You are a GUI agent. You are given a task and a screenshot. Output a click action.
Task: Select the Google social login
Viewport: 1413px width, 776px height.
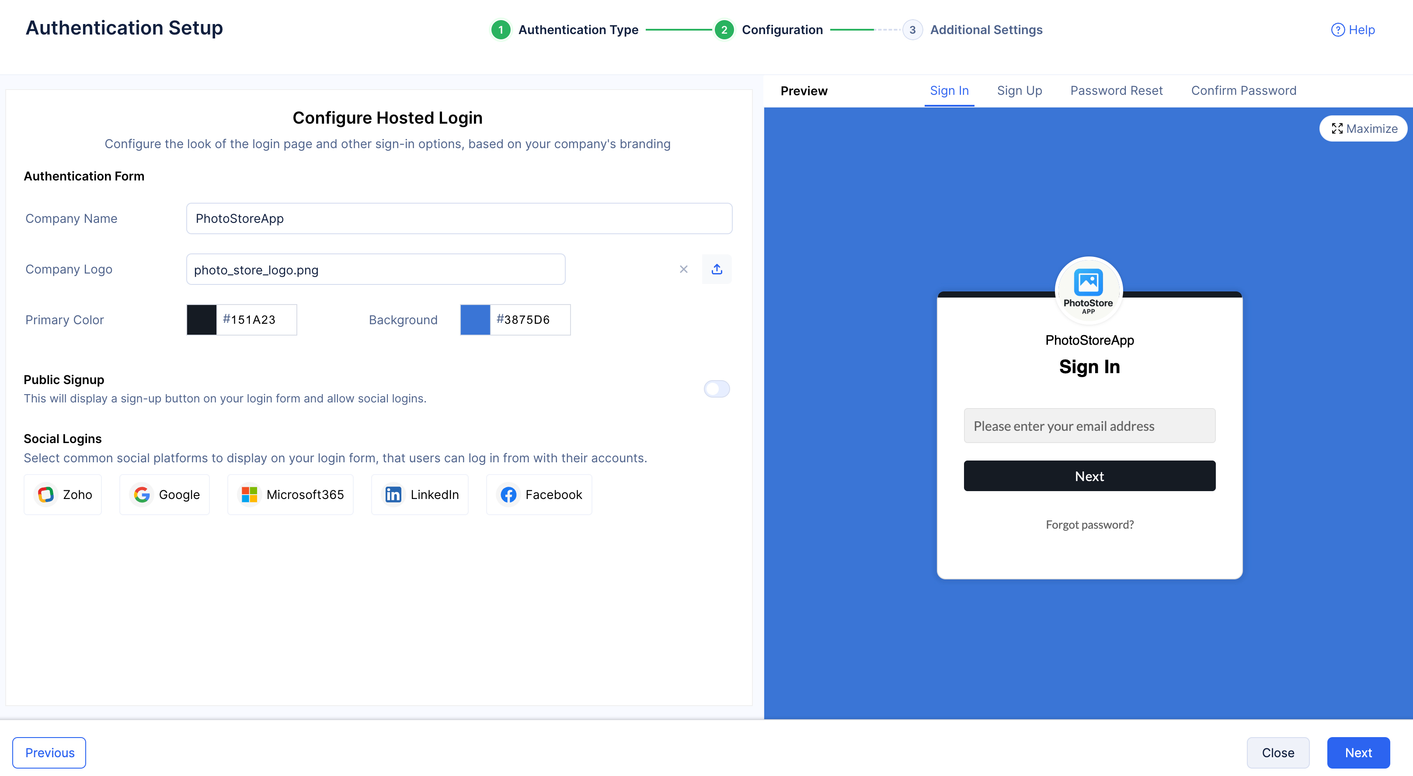[x=165, y=494]
